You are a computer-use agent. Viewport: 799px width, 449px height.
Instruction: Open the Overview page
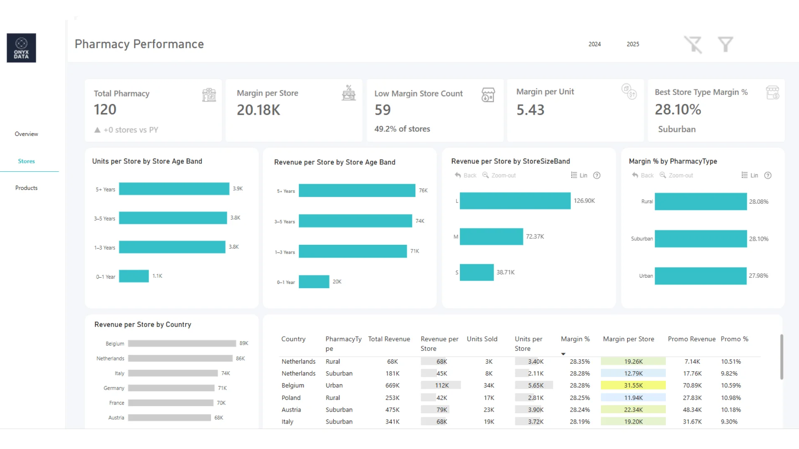(x=26, y=134)
